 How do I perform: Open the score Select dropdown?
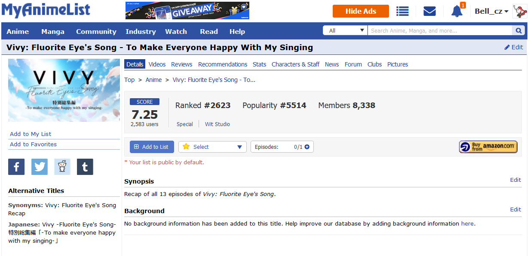(212, 147)
